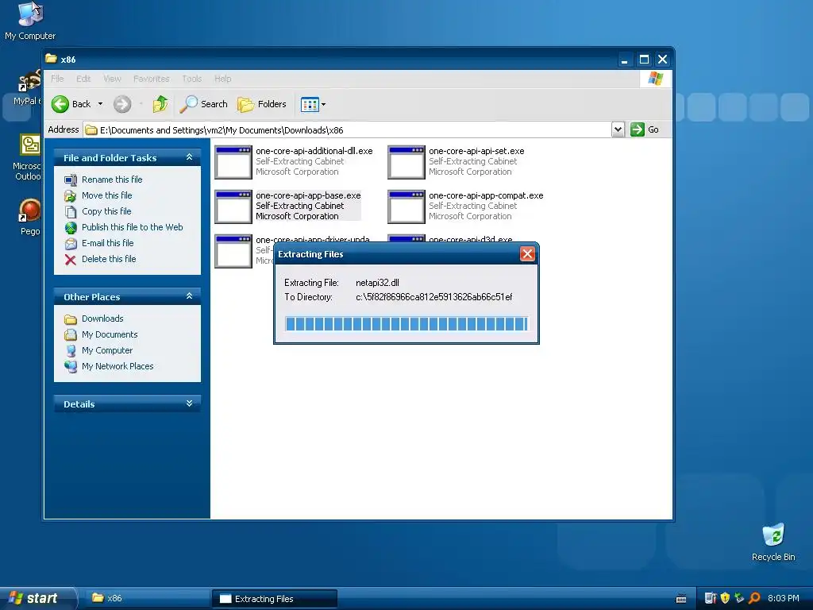Screen dimensions: 813x610
Task: Select one-core-api-api-set.exe file icon
Action: [x=406, y=162]
